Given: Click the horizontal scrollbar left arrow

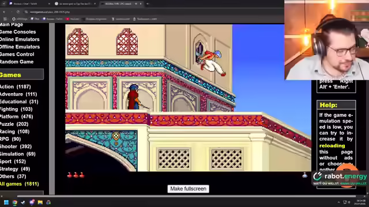Looking at the screenshot, I should click(1, 196).
